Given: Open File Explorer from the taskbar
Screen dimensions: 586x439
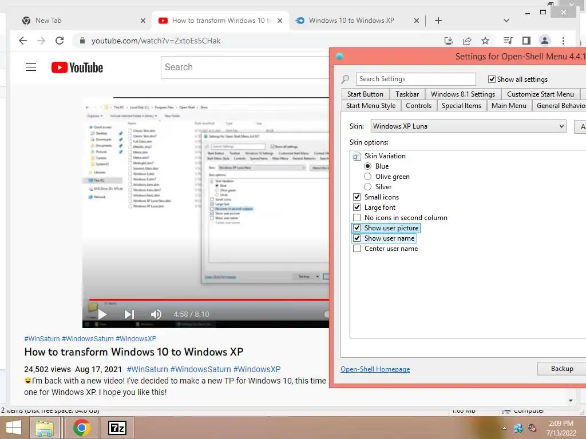Looking at the screenshot, I should (45, 428).
